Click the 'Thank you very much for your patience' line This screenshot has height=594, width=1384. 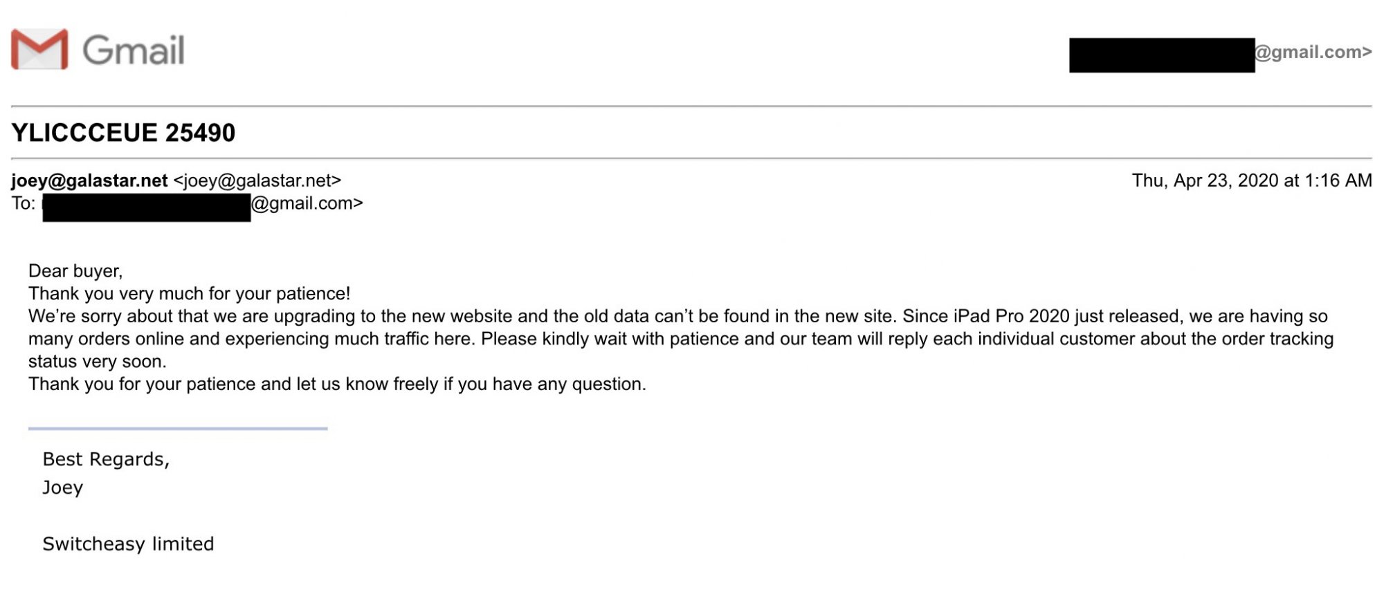pos(190,294)
